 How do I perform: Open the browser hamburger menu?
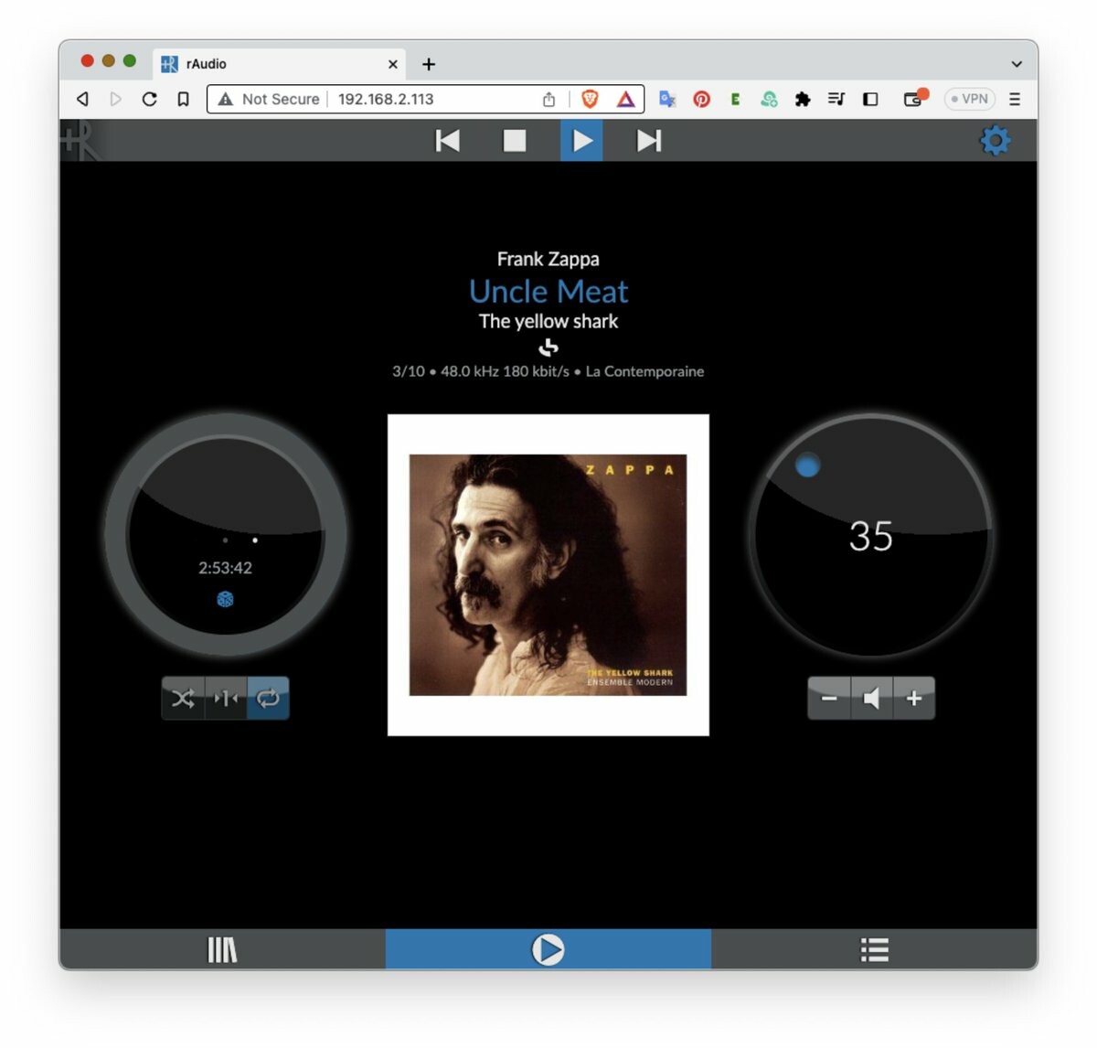click(x=1015, y=99)
